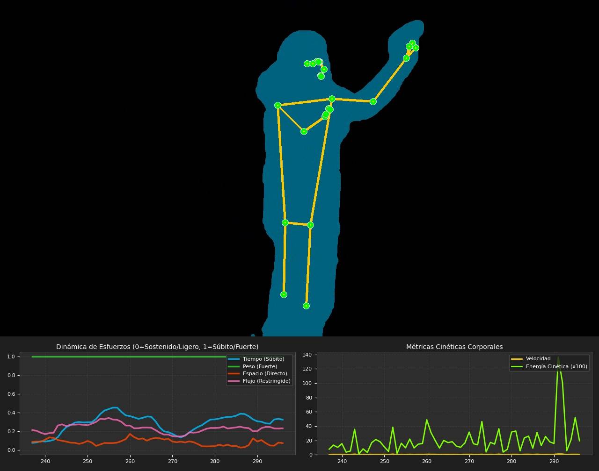This screenshot has width=599, height=471.
Task: Click the orange Espacio legend line sample
Action: (234, 374)
